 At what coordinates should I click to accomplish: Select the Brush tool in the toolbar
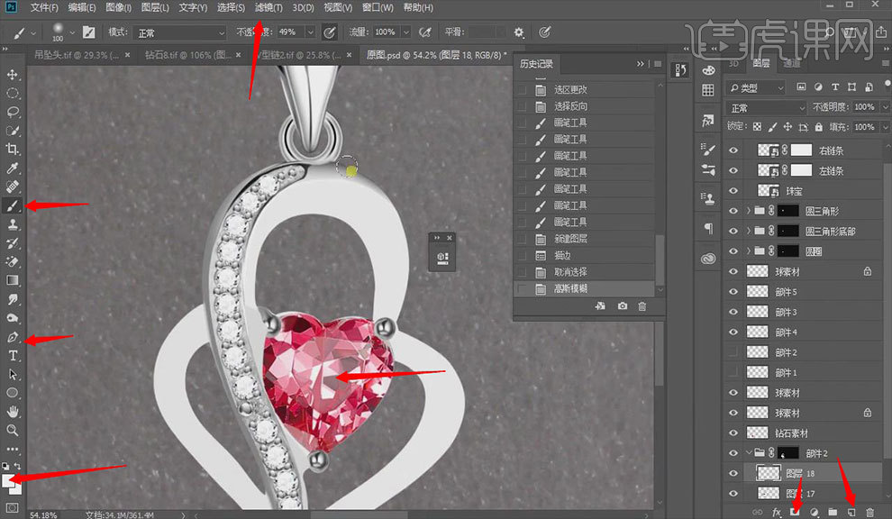[x=13, y=205]
